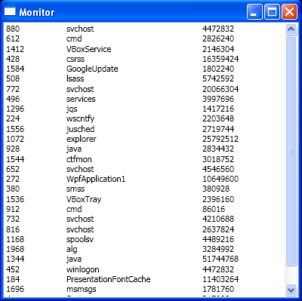The height and width of the screenshot is (301, 302).
Task: Click the memory value 25792512
Action: click(x=220, y=139)
